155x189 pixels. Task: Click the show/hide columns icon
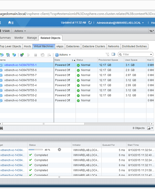114,54
